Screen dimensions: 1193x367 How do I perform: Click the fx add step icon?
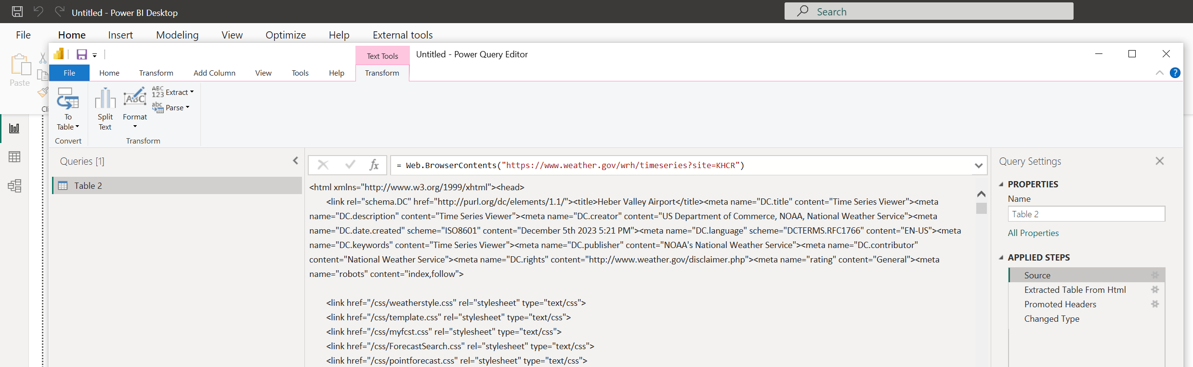click(374, 165)
